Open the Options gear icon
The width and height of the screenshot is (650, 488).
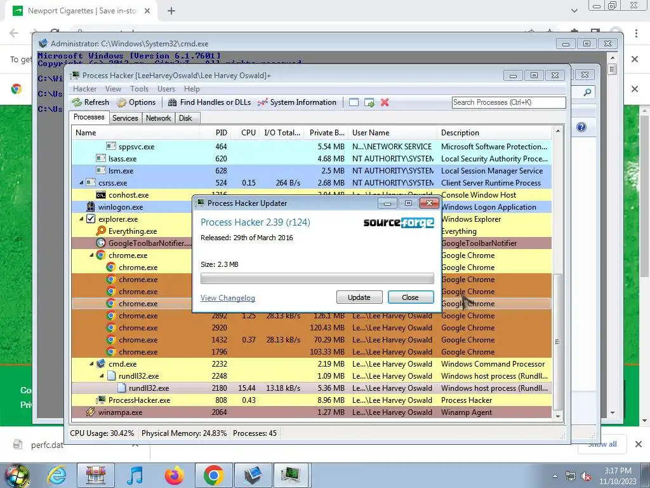pyautogui.click(x=121, y=102)
